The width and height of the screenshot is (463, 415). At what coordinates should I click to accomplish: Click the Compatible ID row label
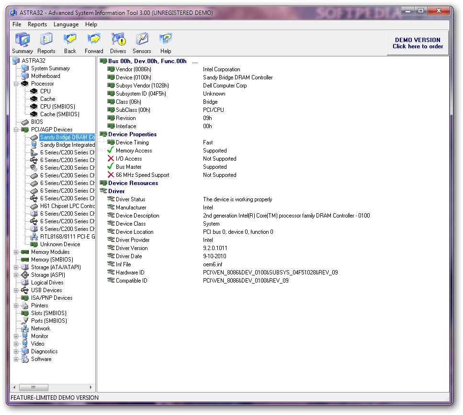coord(131,281)
